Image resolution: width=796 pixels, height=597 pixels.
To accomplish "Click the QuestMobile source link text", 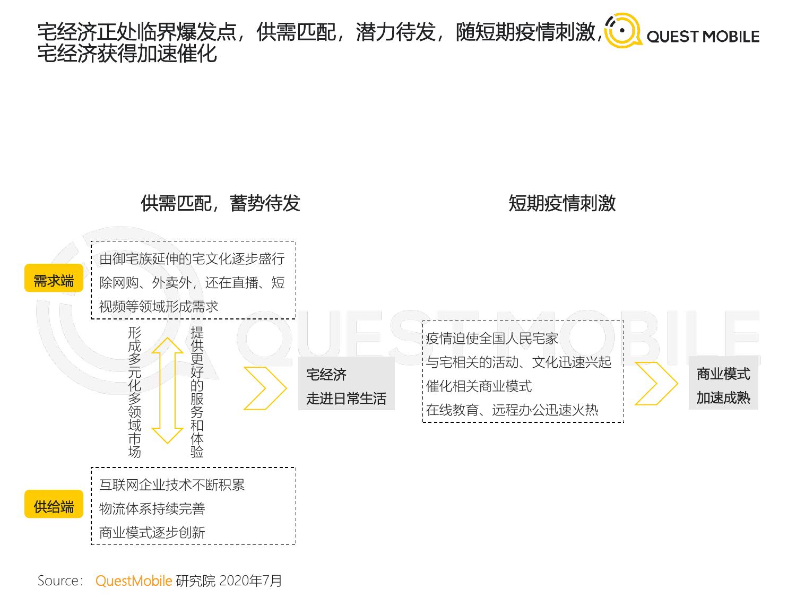I will point(134,581).
